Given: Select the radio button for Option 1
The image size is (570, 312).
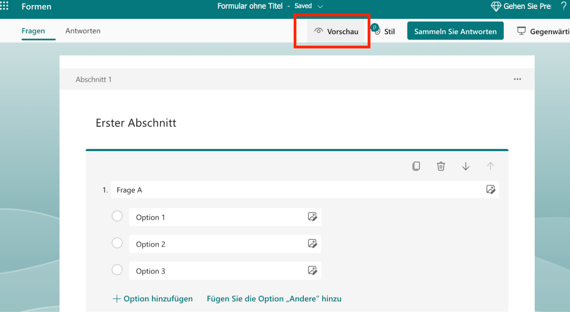Looking at the screenshot, I should coord(117,216).
